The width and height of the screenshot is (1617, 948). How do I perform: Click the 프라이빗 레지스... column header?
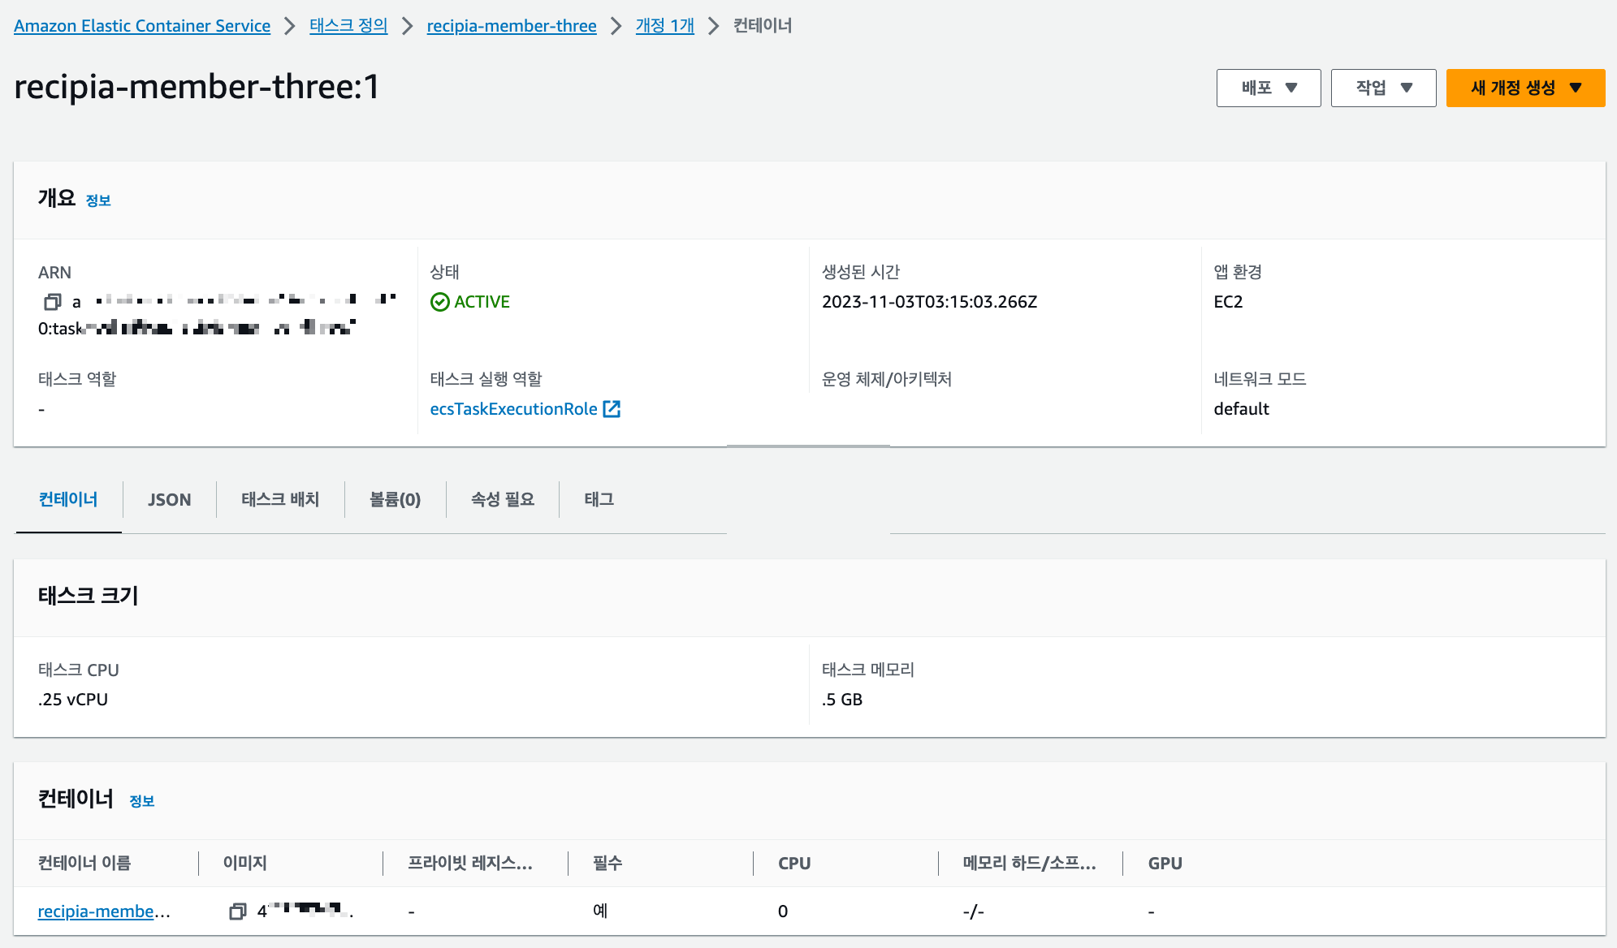[470, 864]
